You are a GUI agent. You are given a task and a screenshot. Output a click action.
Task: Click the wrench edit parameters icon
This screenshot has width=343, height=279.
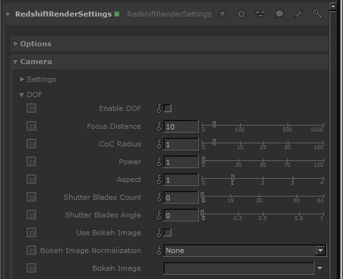[299, 14]
